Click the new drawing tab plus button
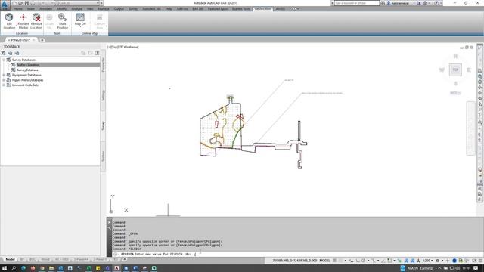484x272 pixels. (x=42, y=40)
